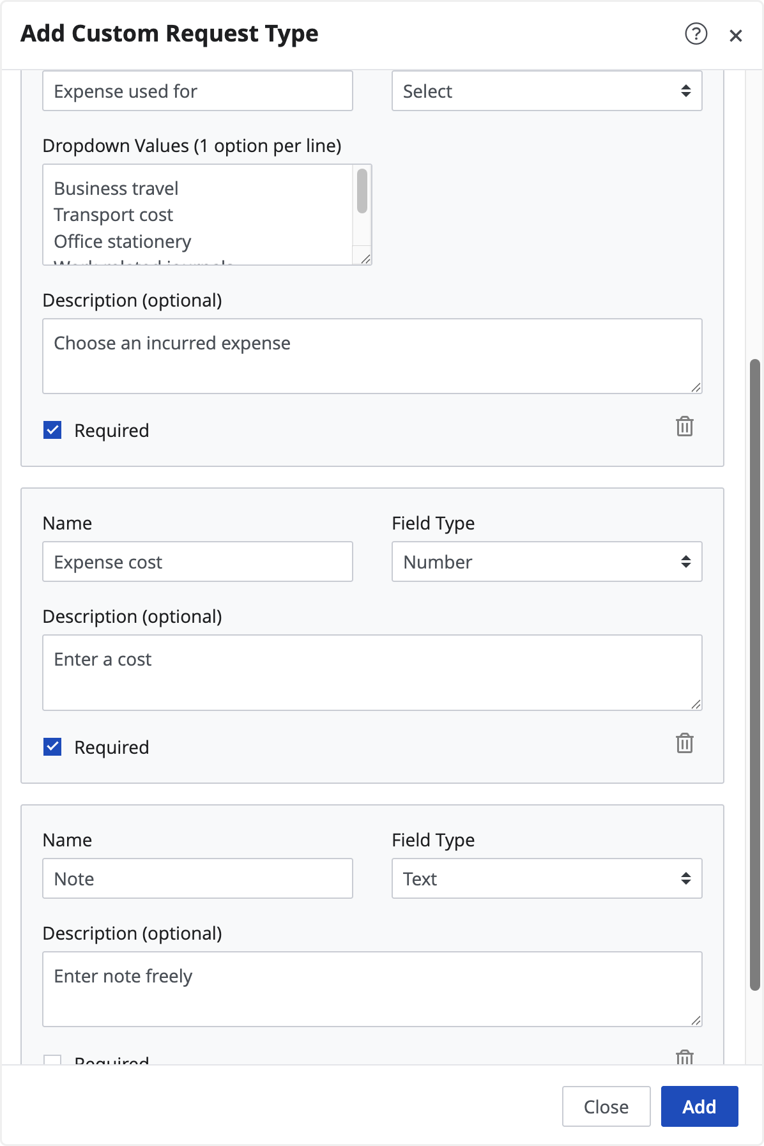764x1146 pixels.
Task: Open the Number field type dropdown
Action: [546, 562]
